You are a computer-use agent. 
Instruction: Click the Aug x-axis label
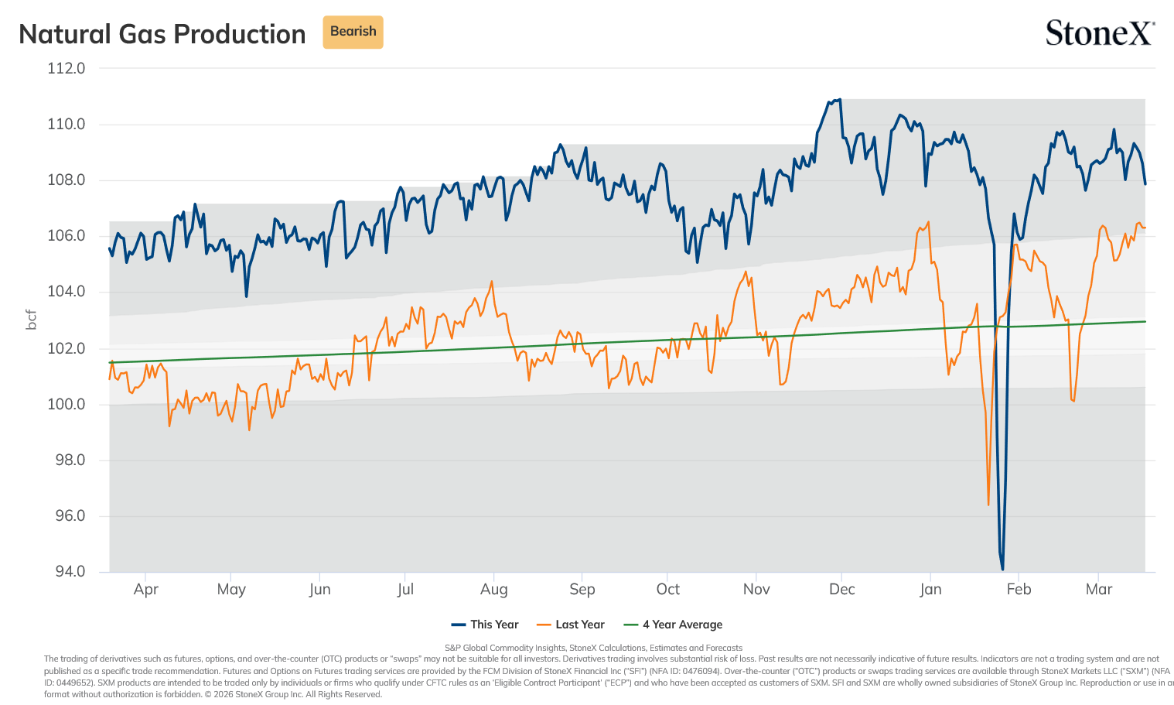coord(494,590)
